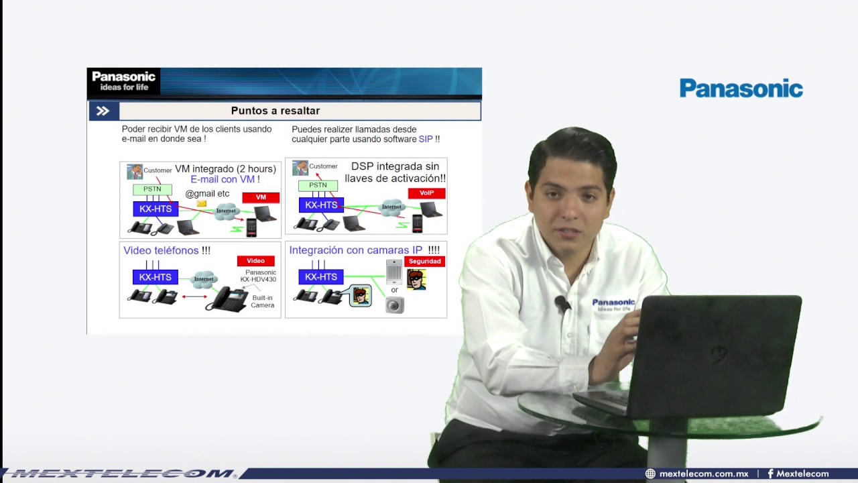Click the PSTN box in the DSP integrada diagram
Image resolution: width=858 pixels, height=483 pixels.
(x=318, y=185)
